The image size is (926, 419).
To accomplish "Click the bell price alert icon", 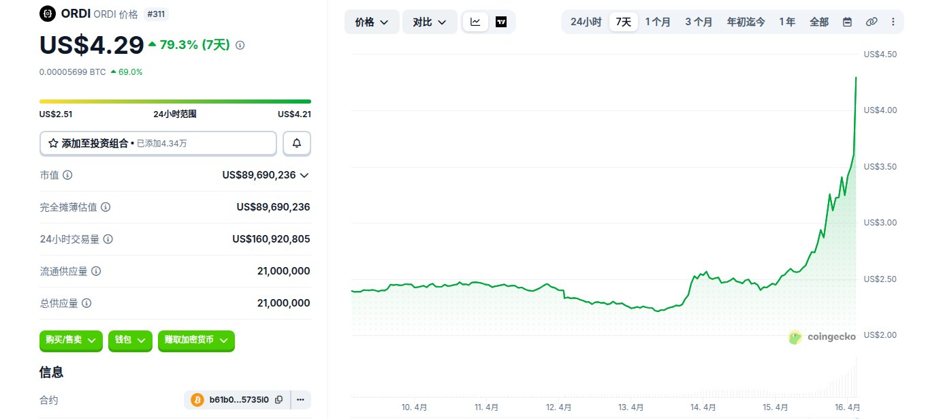I will (297, 144).
